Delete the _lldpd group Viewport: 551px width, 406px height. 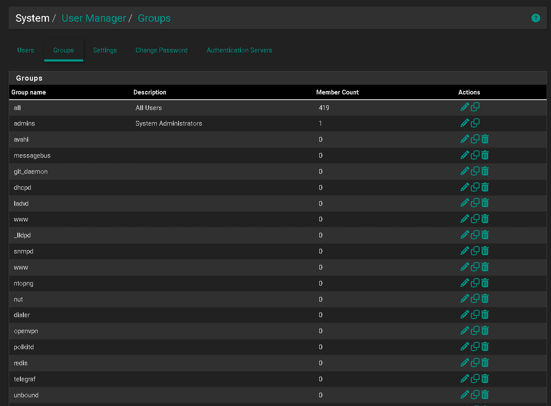tap(485, 235)
